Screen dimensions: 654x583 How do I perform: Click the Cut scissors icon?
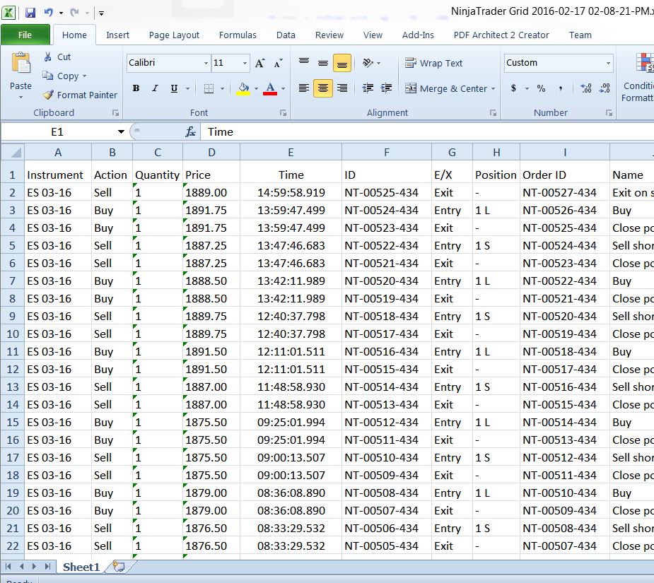pos(48,57)
